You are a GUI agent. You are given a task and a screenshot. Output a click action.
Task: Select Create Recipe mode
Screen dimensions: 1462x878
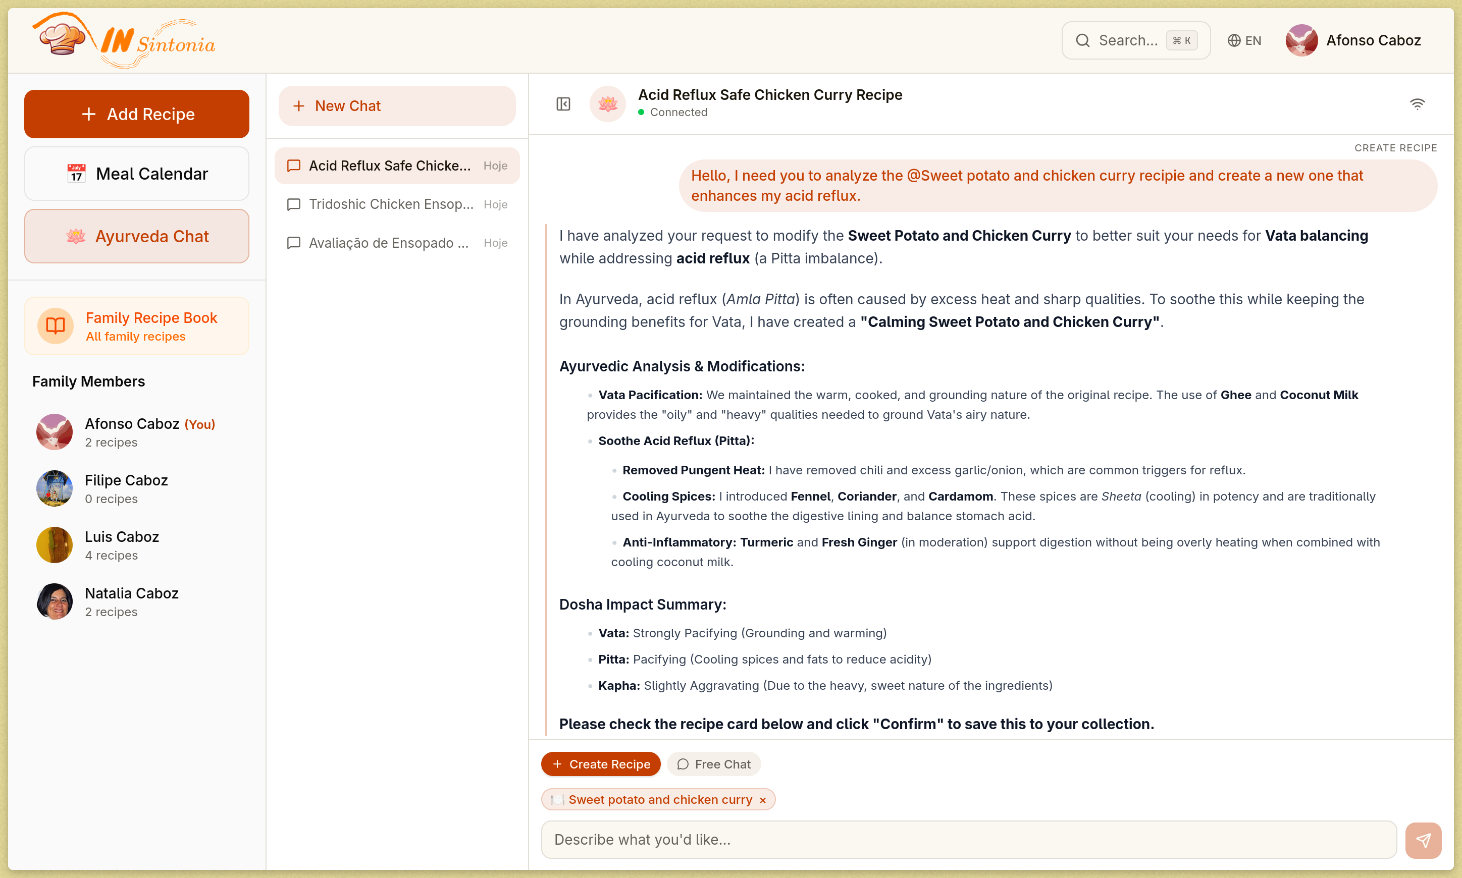601,764
